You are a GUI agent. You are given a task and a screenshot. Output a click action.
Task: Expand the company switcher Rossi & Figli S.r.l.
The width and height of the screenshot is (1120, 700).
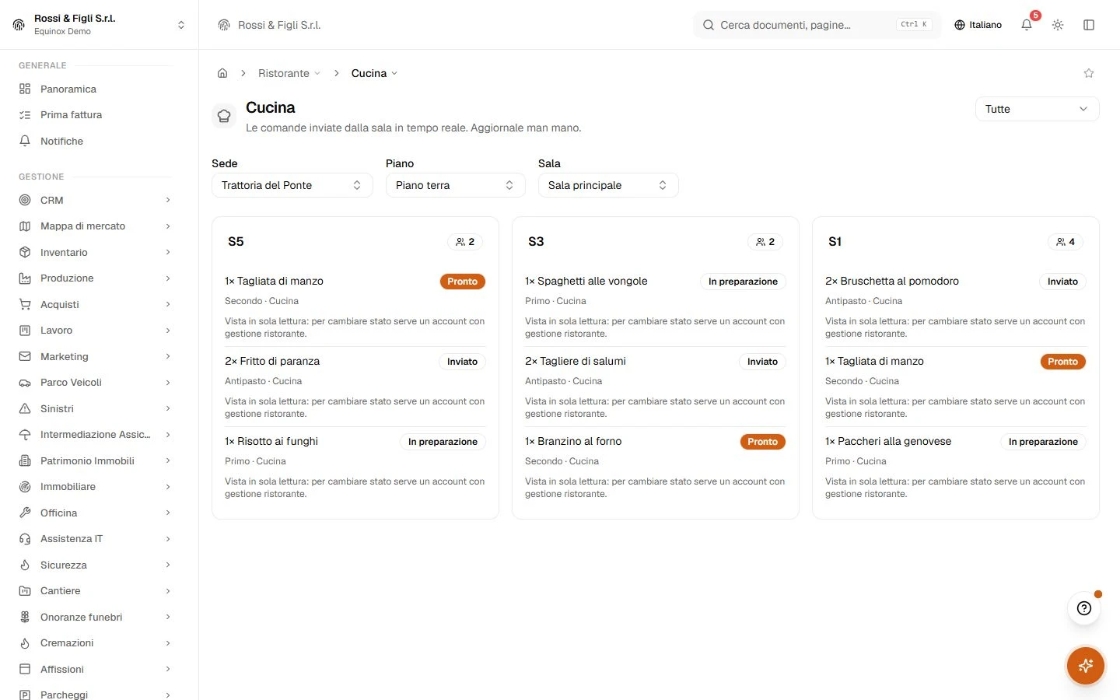[99, 25]
